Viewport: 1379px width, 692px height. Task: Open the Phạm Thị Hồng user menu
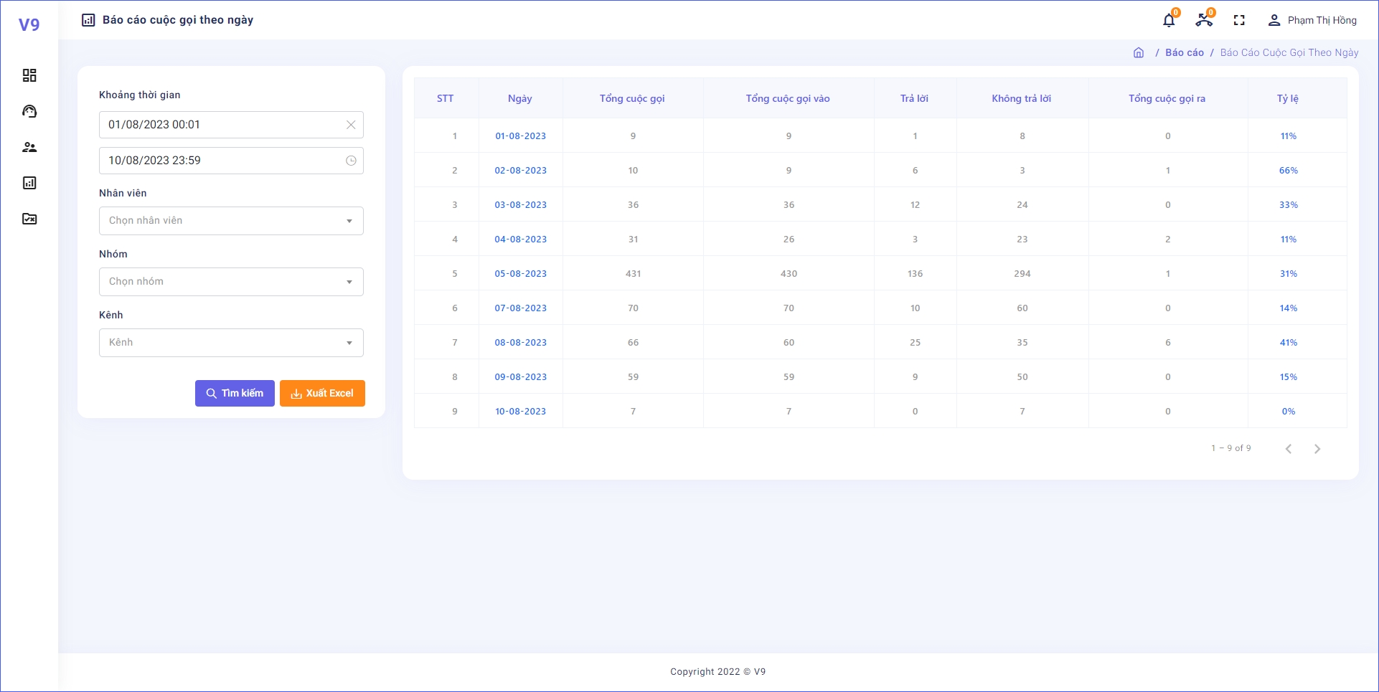[x=1312, y=20]
